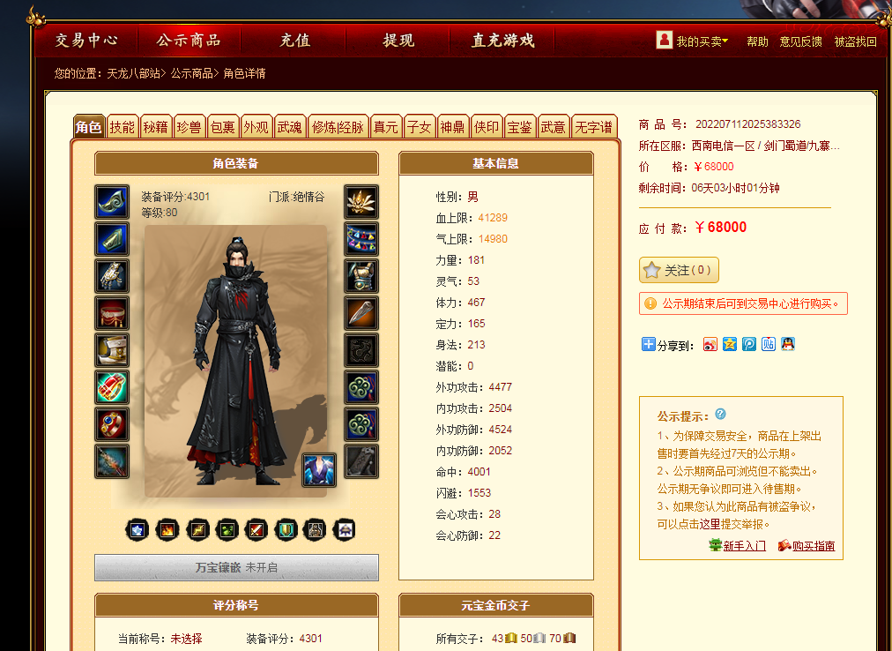This screenshot has width=892, height=651.
Task: Click the red ring equipment slot icon
Action: pos(111,423)
